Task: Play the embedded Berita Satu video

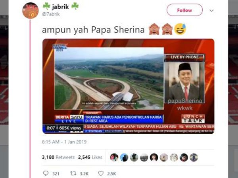Action: pos(129,86)
